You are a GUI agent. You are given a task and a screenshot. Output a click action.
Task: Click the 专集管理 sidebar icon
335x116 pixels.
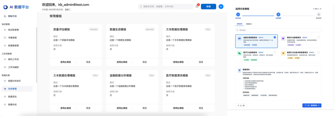tap(5, 38)
